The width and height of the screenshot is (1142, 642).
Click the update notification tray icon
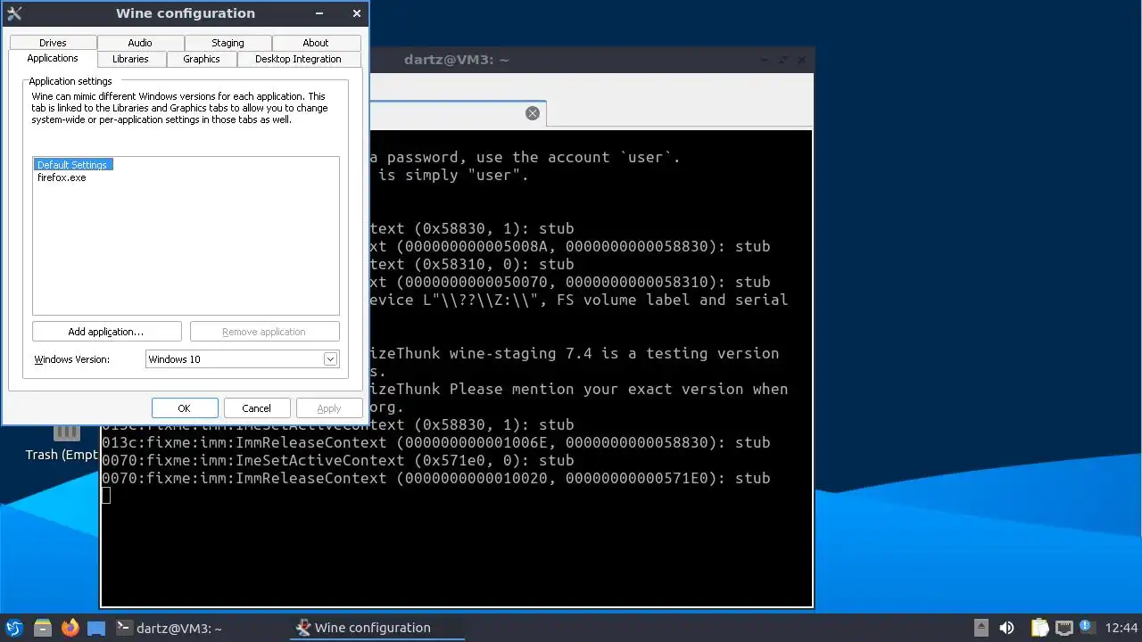point(1086,627)
